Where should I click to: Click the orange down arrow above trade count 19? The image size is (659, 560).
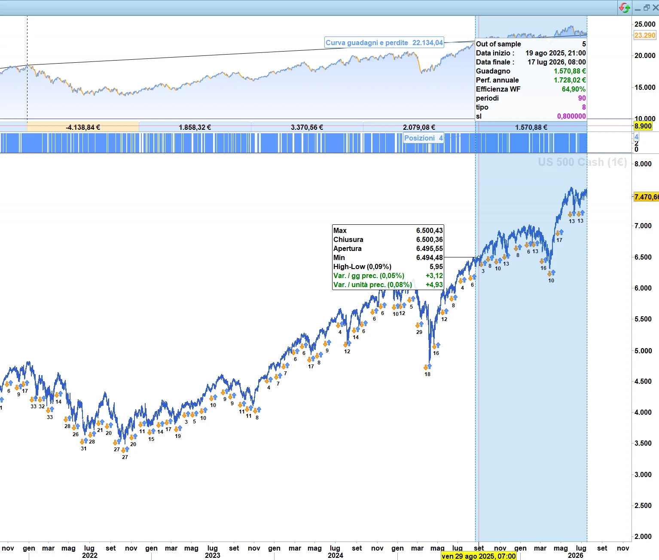176,429
